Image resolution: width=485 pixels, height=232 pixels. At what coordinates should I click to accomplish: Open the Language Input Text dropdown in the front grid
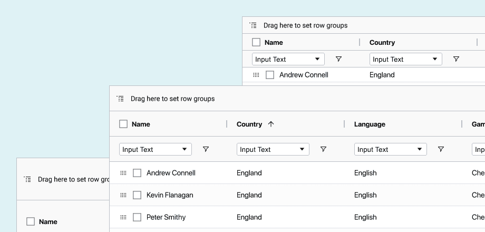pyautogui.click(x=390, y=149)
